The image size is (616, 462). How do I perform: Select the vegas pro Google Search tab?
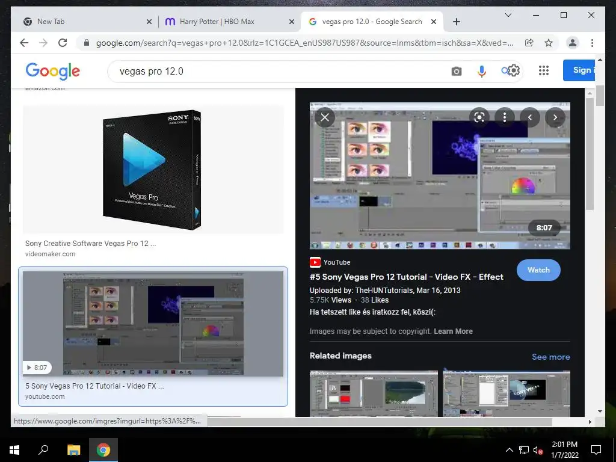[372, 22]
